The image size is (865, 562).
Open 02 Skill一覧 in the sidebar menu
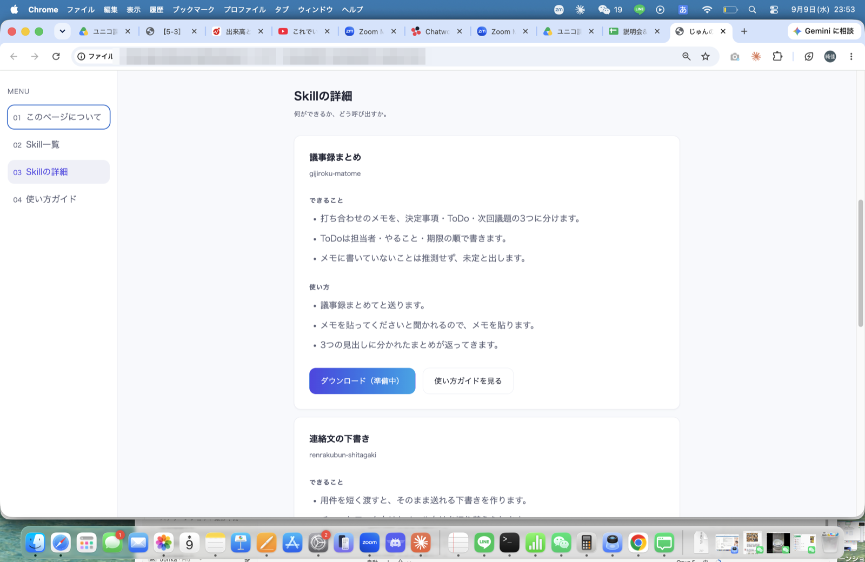click(x=58, y=144)
